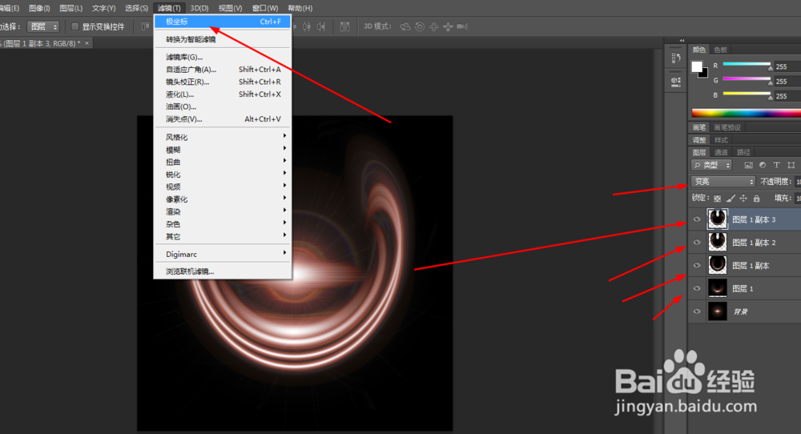Open the 变亮 blend mode dropdown

(723, 181)
